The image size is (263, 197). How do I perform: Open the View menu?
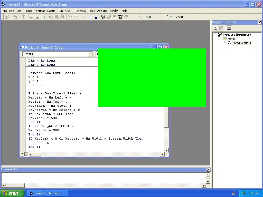19,11
